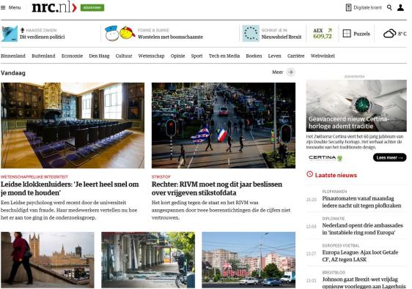412x289 pixels.
Task: Open 'Nederland opent drie ambassades' news item
Action: click(363, 229)
